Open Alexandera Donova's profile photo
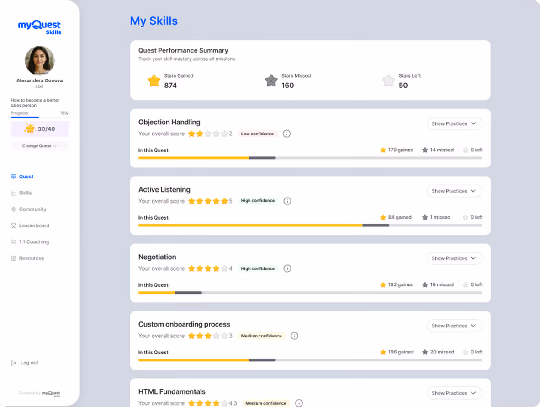540x407 pixels. pyautogui.click(x=40, y=60)
